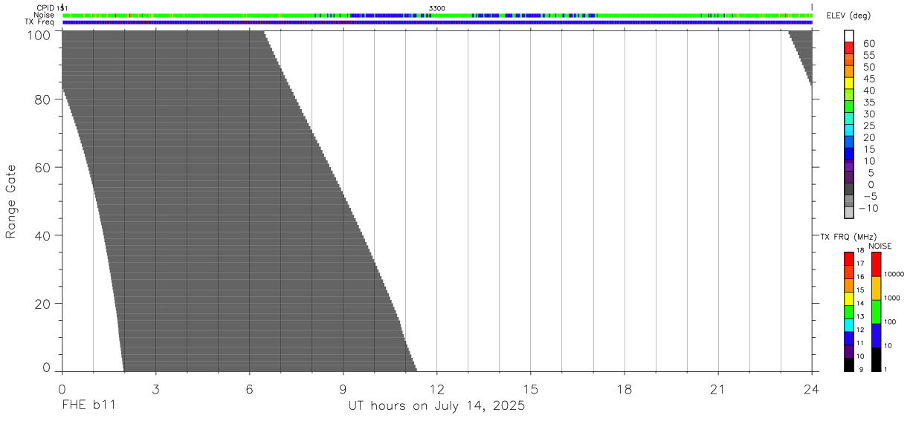Select yellow segment between 40 and 45 in ELEV colorbar
913x421 pixels.
point(849,83)
